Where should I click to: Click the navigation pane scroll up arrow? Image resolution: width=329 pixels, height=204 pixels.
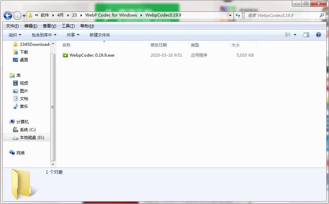(x=53, y=43)
